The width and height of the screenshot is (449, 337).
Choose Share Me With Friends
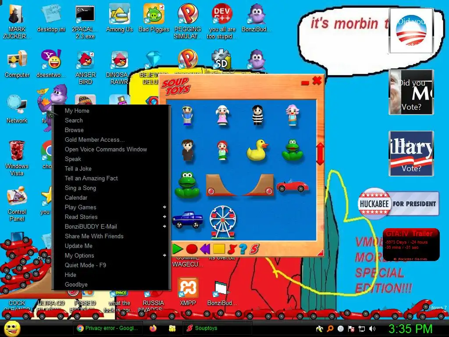point(94,236)
